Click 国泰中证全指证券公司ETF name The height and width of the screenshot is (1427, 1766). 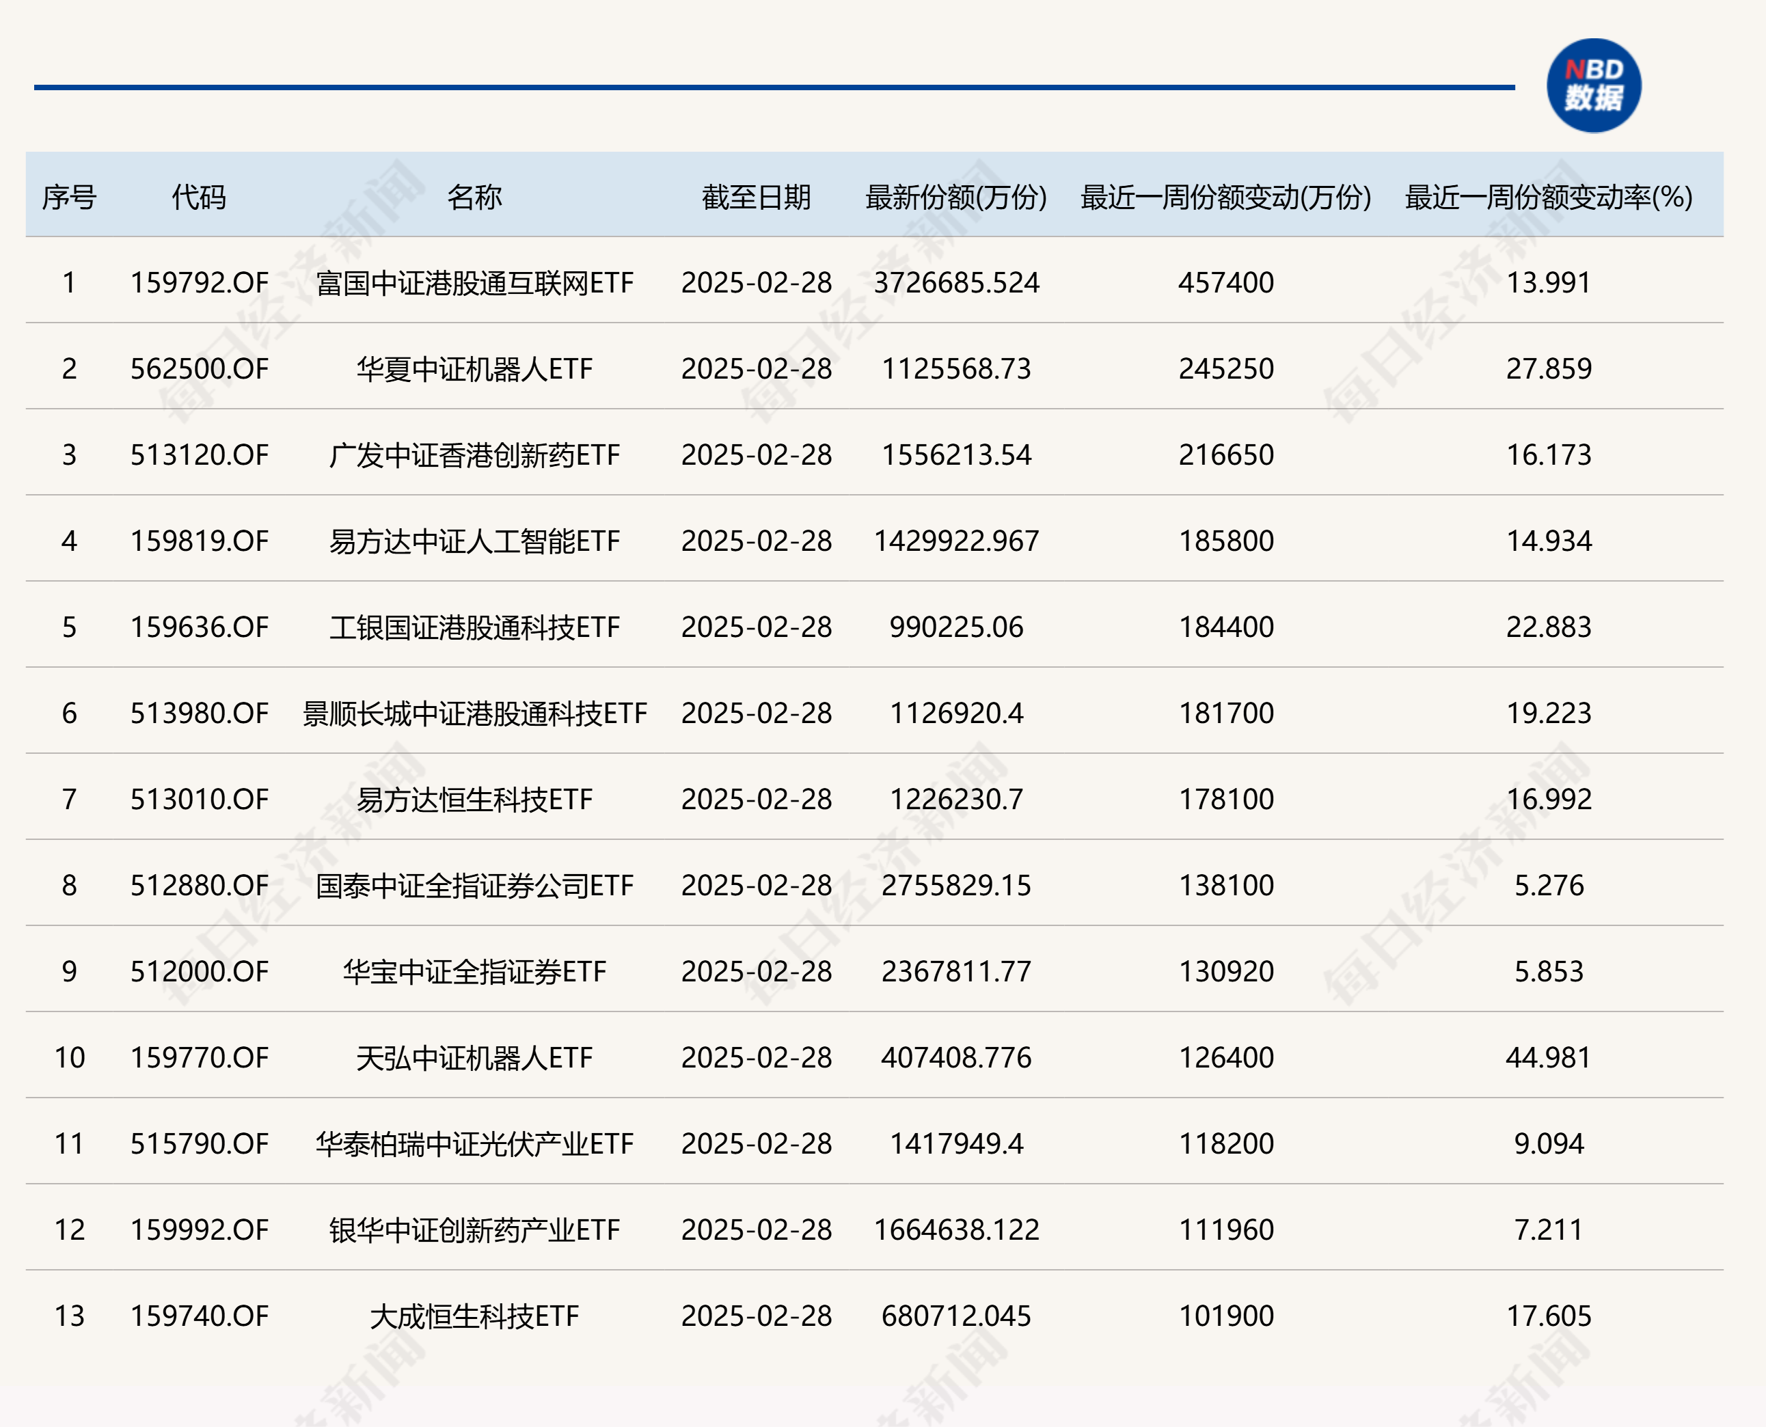coord(474,887)
